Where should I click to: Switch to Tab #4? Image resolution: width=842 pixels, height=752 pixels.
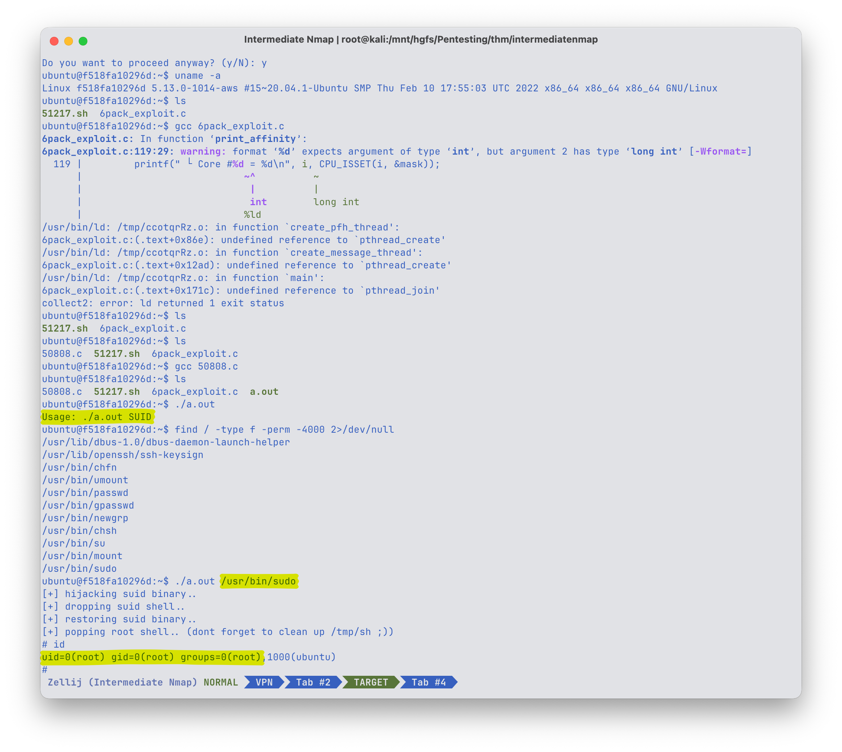(429, 682)
